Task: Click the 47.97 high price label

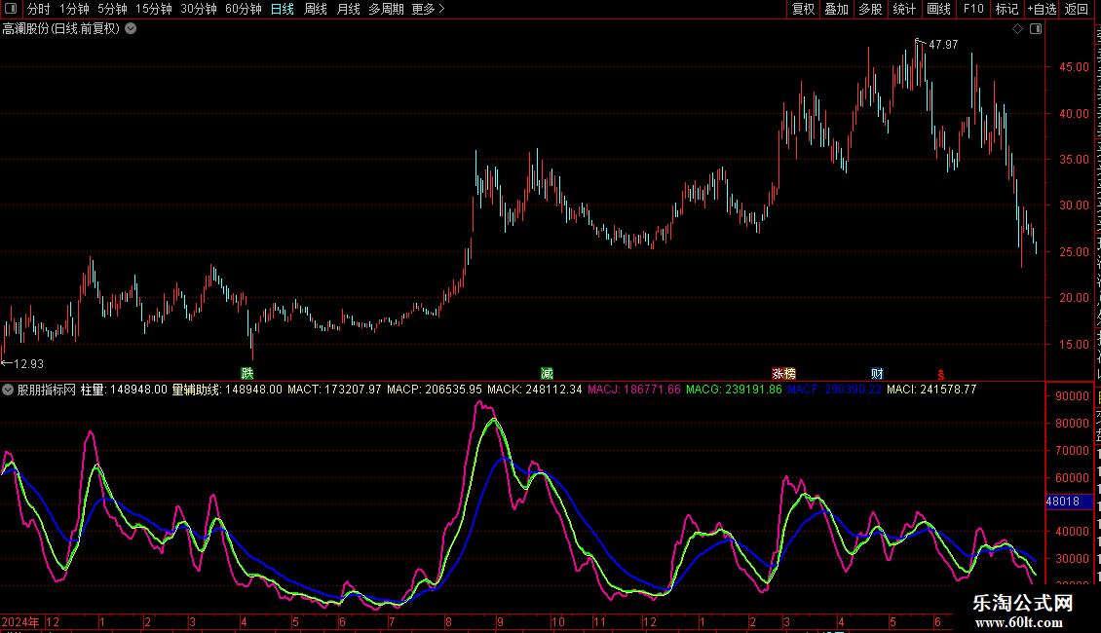Action: tap(943, 44)
